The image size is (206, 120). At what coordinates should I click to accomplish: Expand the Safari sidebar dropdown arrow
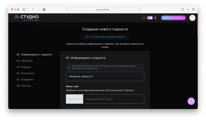pos(28,9)
